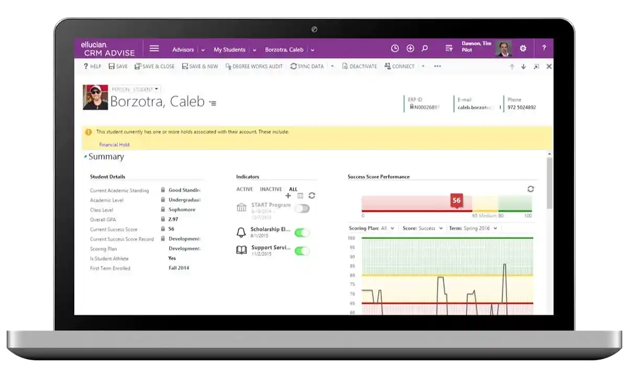The height and width of the screenshot is (377, 628).
Task: Open record menu icon beside Borzotra, Caleb
Action: click(212, 103)
